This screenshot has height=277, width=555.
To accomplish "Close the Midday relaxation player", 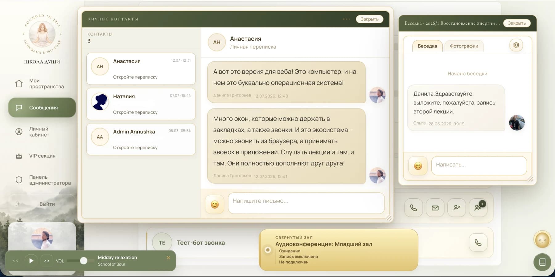I will pos(168,258).
